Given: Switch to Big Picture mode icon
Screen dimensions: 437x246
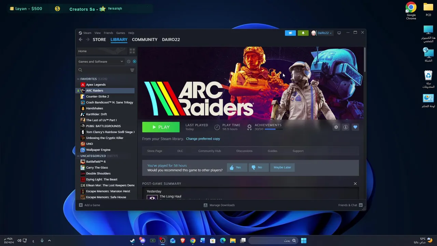Looking at the screenshot, I should click(339, 33).
